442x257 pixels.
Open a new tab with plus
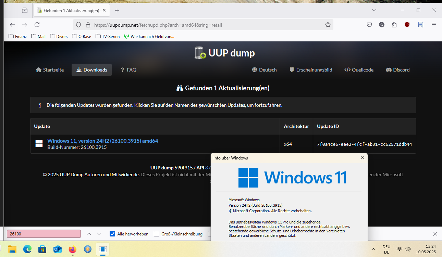click(x=117, y=11)
